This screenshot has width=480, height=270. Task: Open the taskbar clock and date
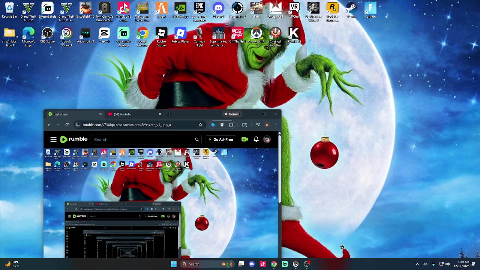pos(461,264)
